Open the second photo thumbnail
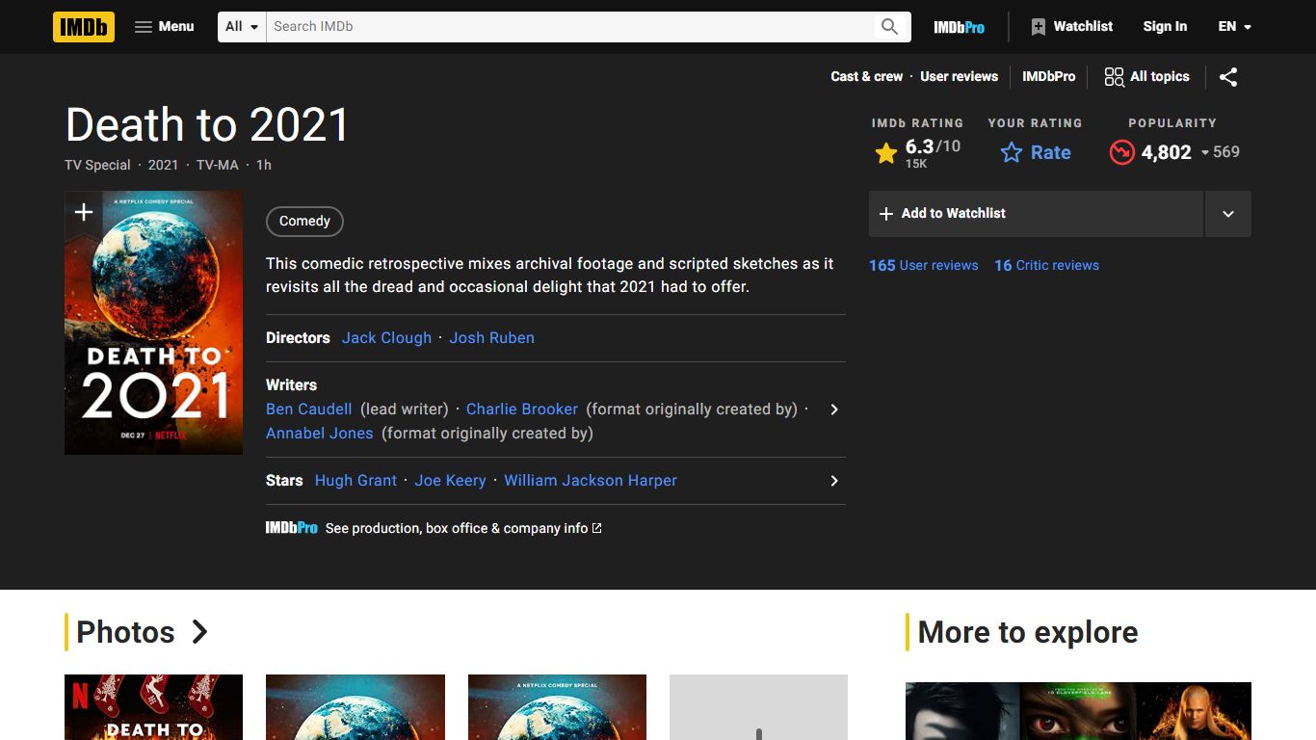 pyautogui.click(x=355, y=707)
